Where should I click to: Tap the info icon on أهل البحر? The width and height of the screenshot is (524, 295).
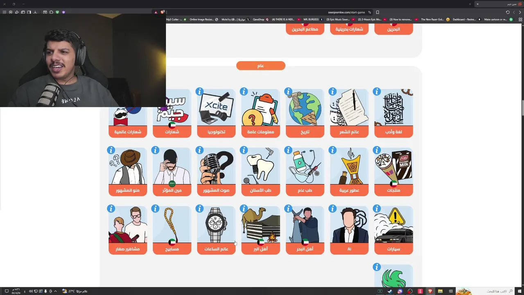pos(288,209)
